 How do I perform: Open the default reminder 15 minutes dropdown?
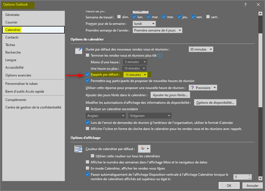135,75
